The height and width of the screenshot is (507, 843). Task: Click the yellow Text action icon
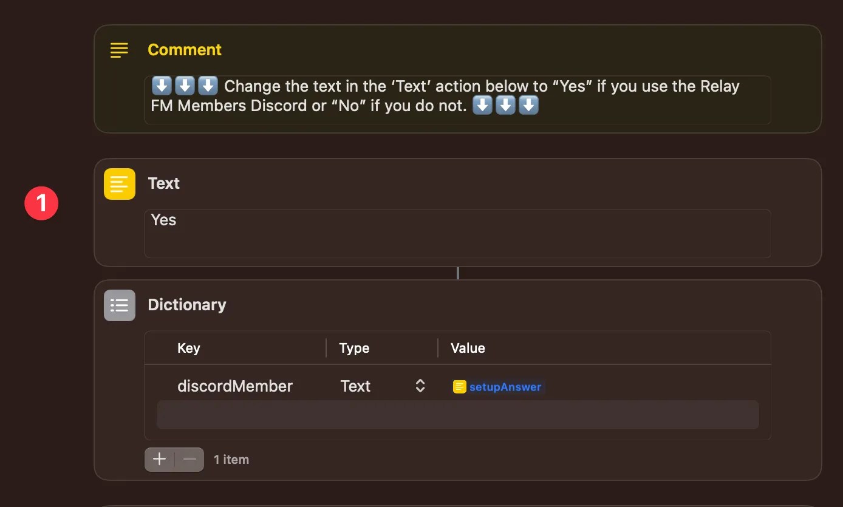(119, 183)
